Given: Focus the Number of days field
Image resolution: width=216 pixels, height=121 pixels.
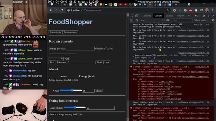Looking at the screenshot, I should (63, 52).
